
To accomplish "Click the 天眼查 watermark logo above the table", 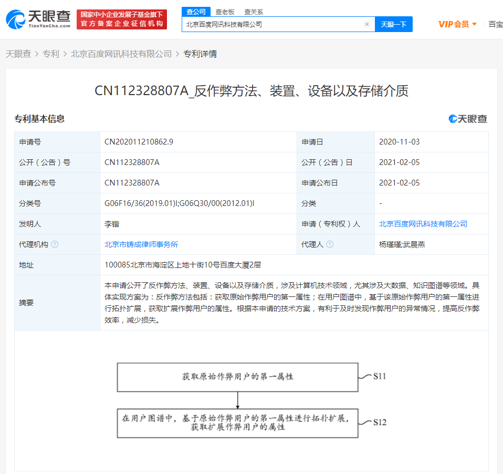I will (468, 119).
